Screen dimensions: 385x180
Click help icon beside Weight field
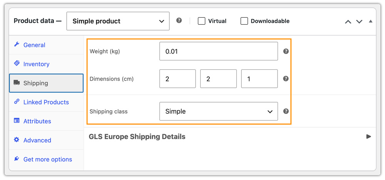pos(286,51)
